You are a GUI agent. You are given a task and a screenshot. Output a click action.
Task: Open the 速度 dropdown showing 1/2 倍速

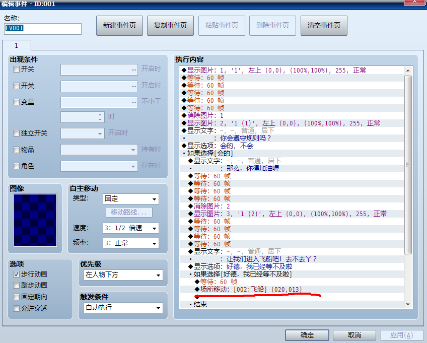pos(131,228)
